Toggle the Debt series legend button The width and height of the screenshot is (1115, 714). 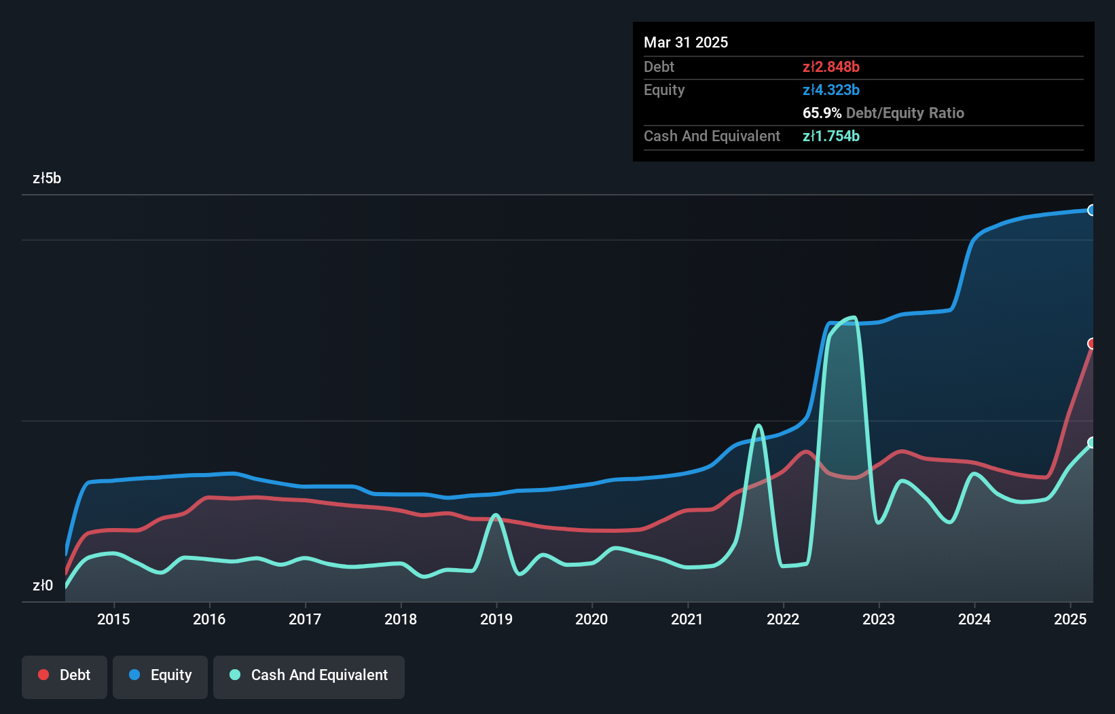click(65, 677)
